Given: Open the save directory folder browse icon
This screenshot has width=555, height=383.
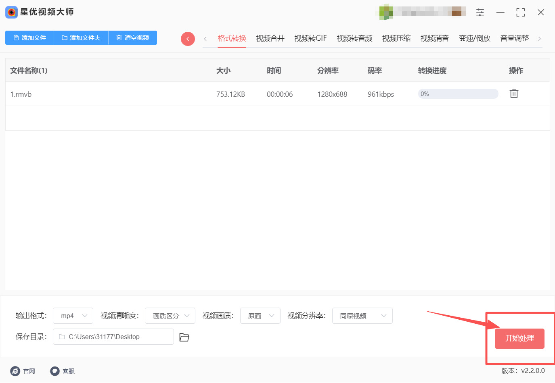Looking at the screenshot, I should [184, 337].
